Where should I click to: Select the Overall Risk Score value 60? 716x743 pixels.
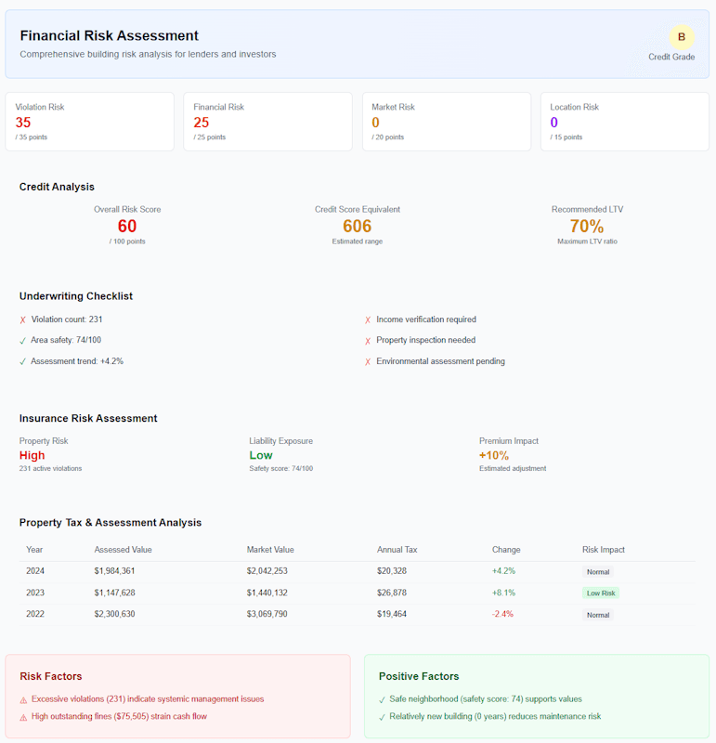126,226
